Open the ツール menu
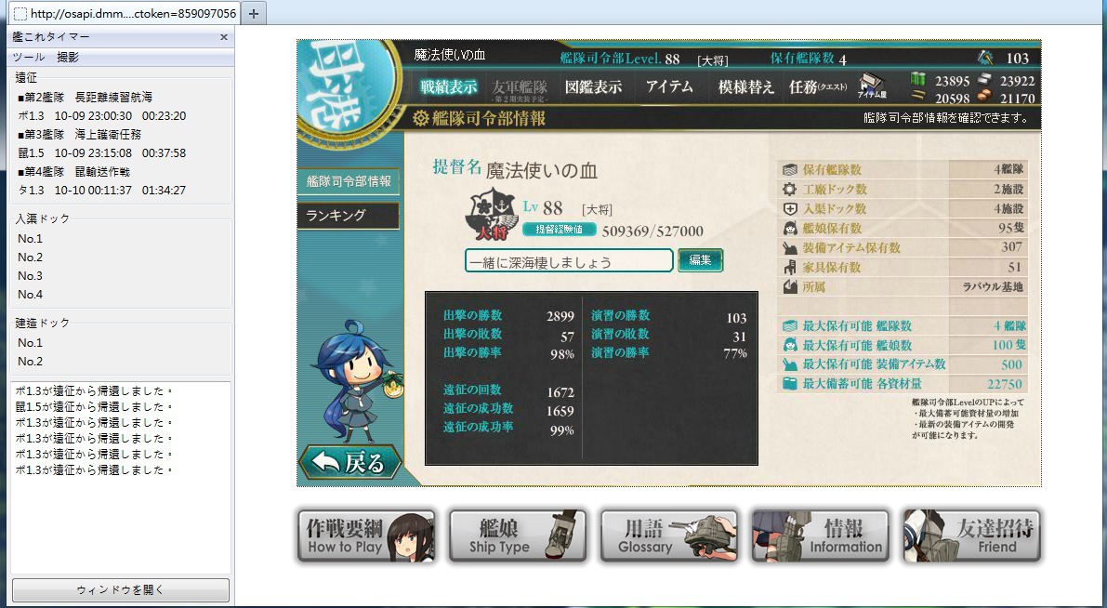Screen dimensions: 1107x608 point(29,58)
